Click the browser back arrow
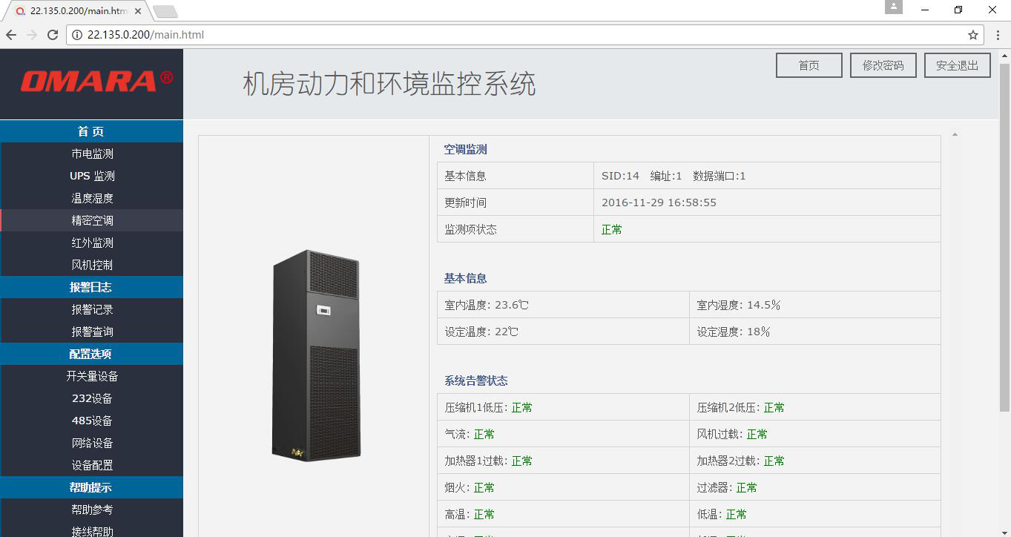The width and height of the screenshot is (1011, 537). (x=11, y=35)
